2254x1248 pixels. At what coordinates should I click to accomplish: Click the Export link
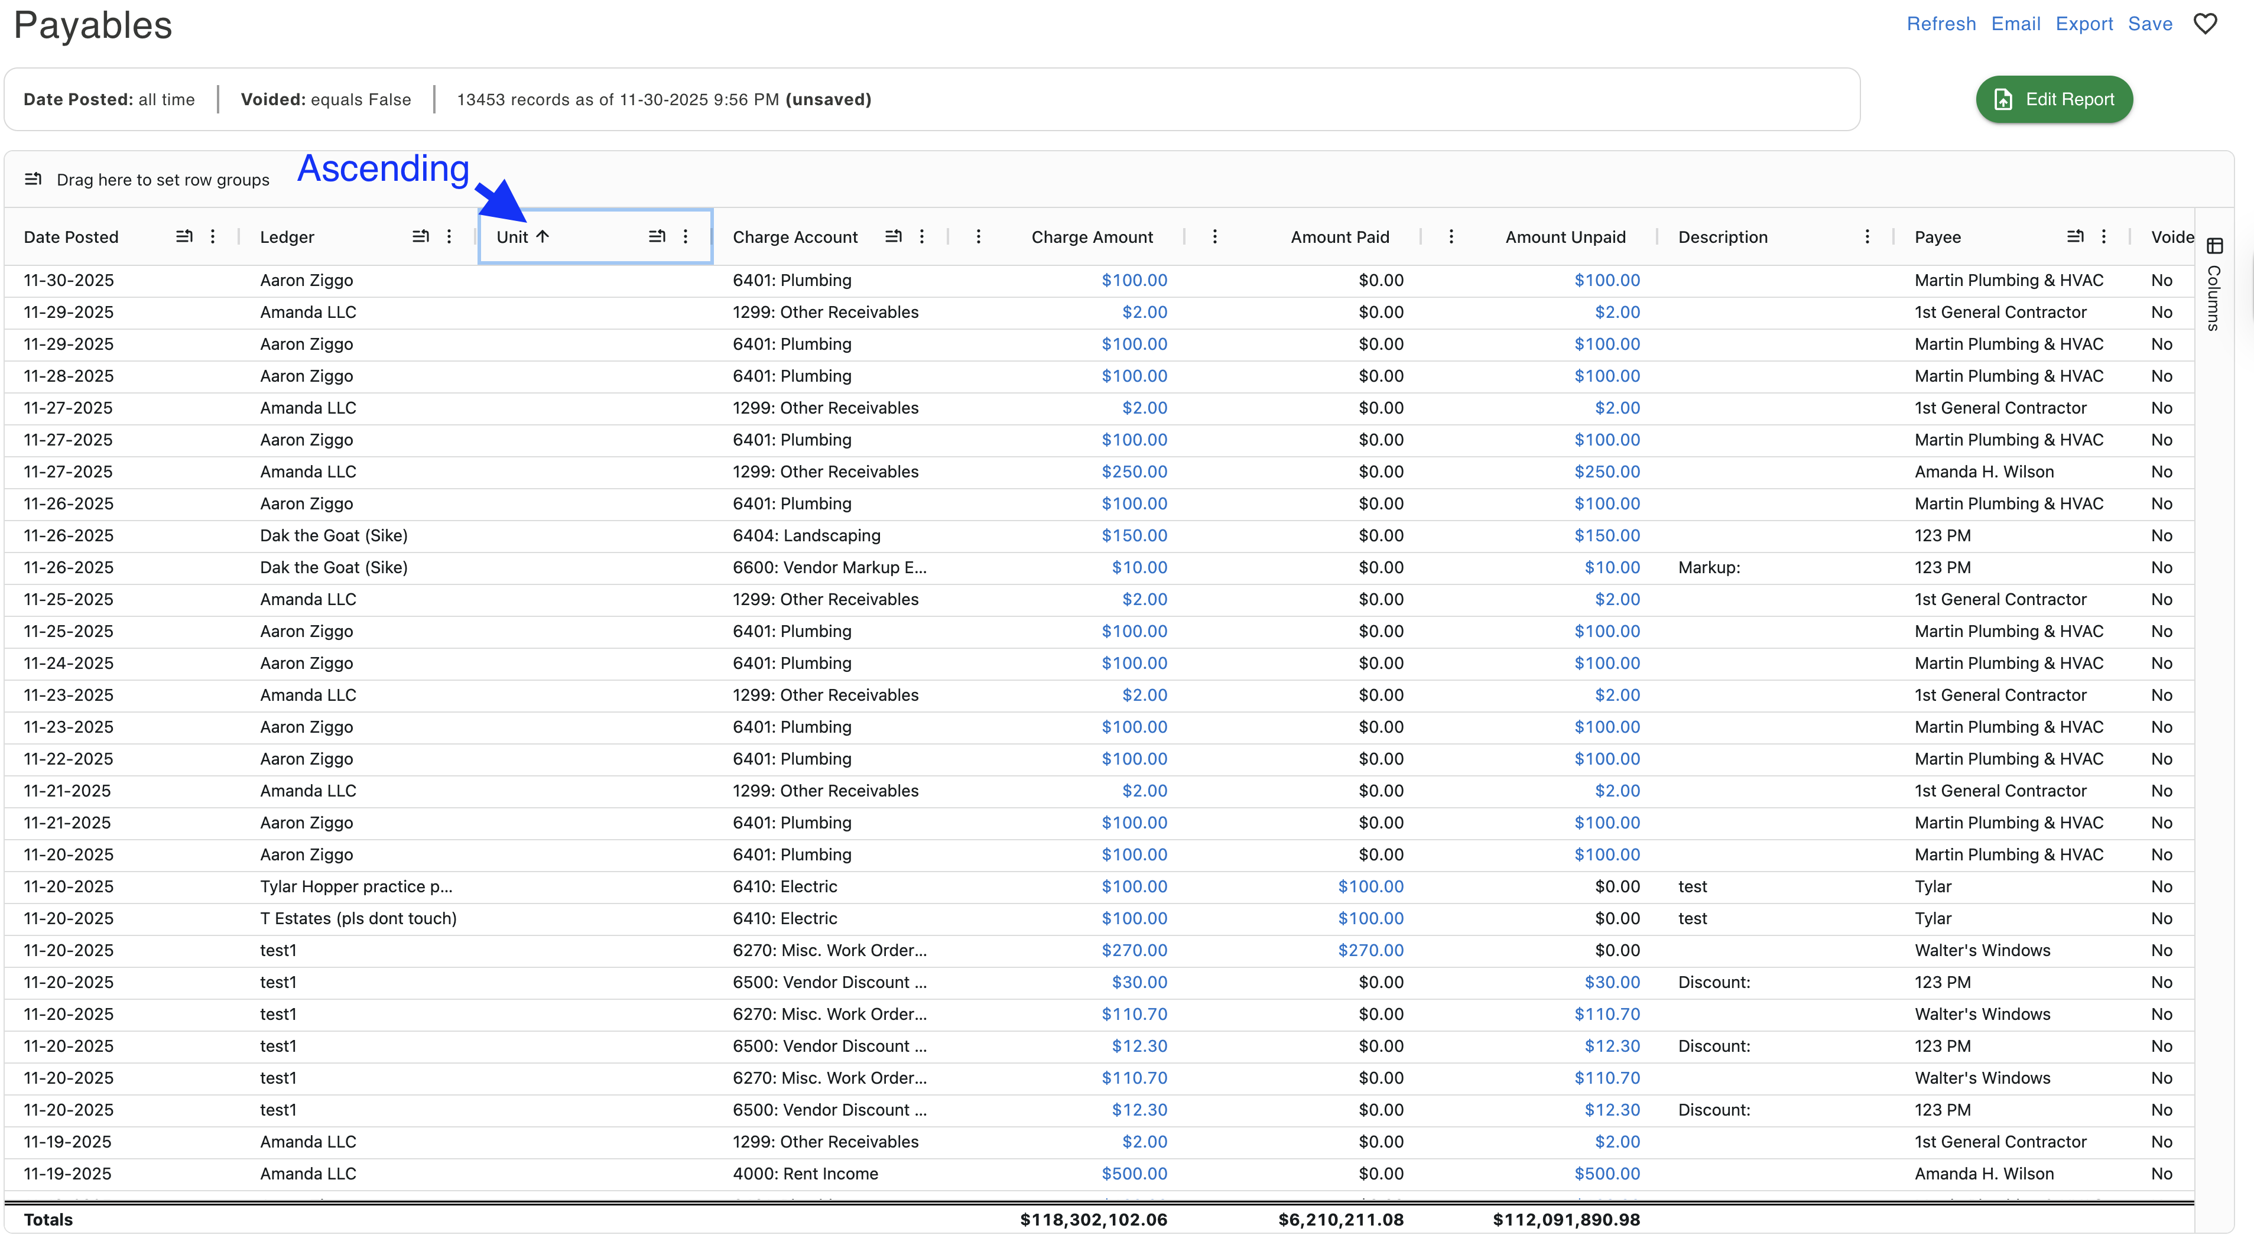[2083, 24]
